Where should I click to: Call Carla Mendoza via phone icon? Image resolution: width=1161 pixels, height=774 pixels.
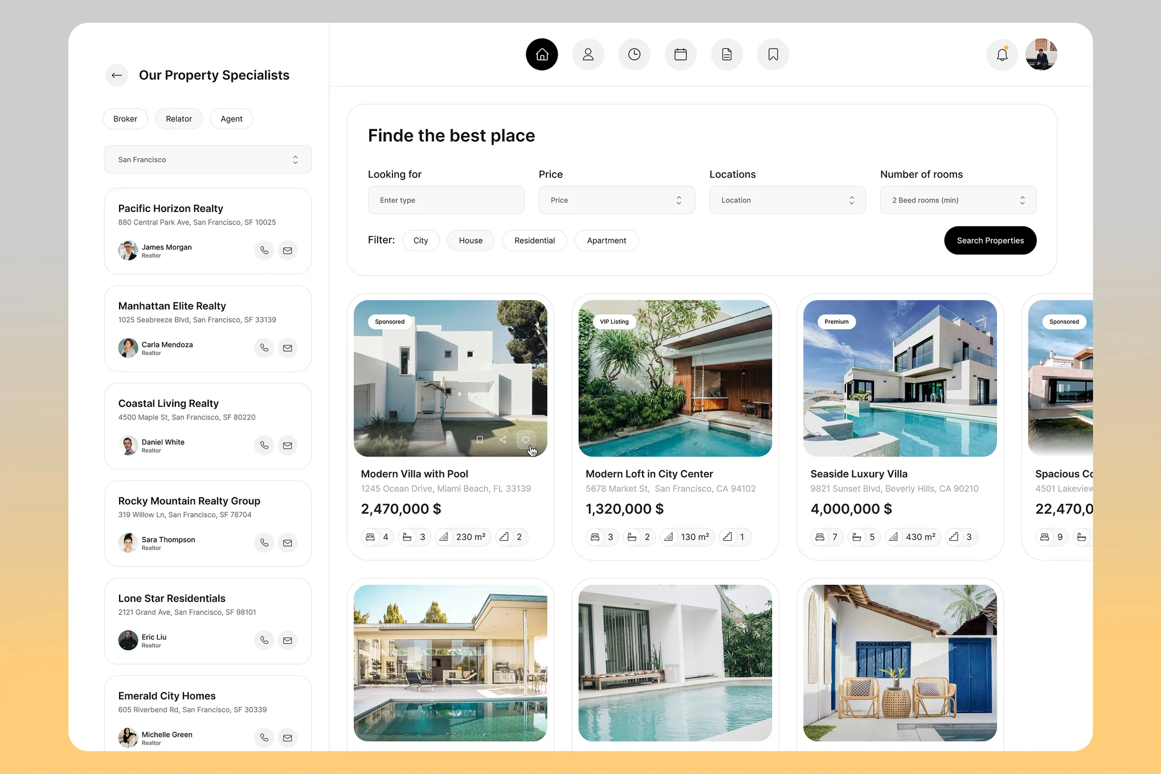tap(264, 348)
